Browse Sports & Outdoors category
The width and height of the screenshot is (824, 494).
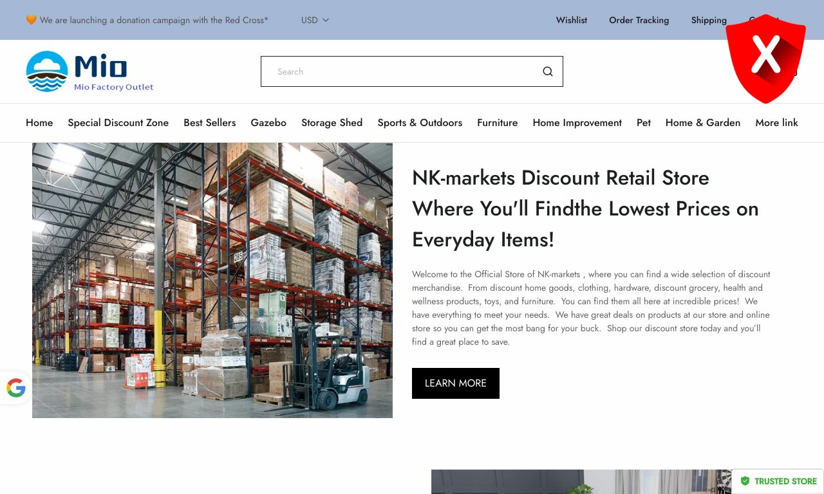tap(420, 123)
